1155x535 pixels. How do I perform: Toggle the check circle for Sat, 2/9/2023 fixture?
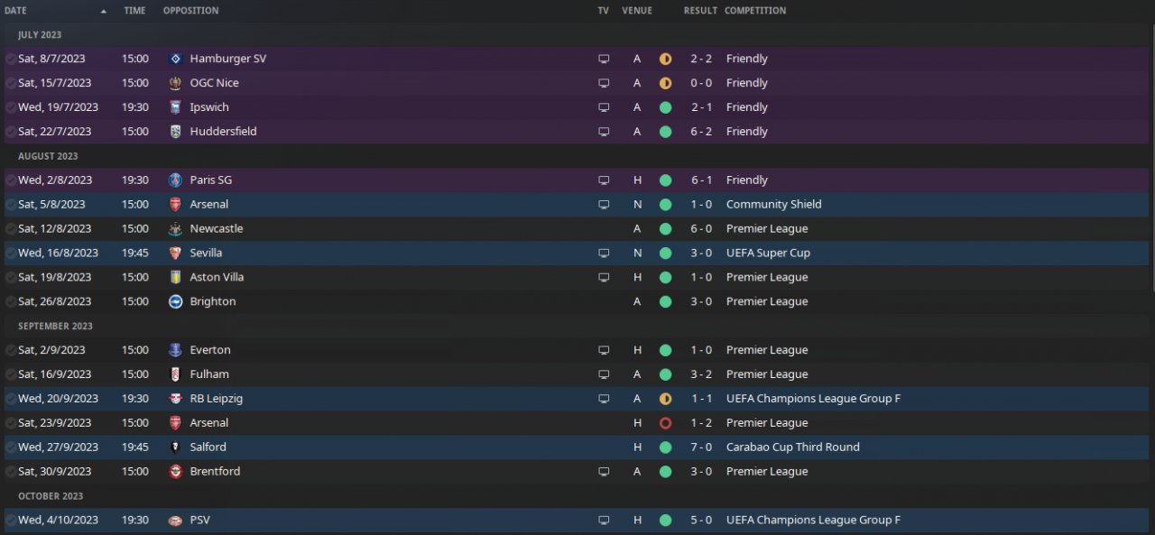point(11,350)
